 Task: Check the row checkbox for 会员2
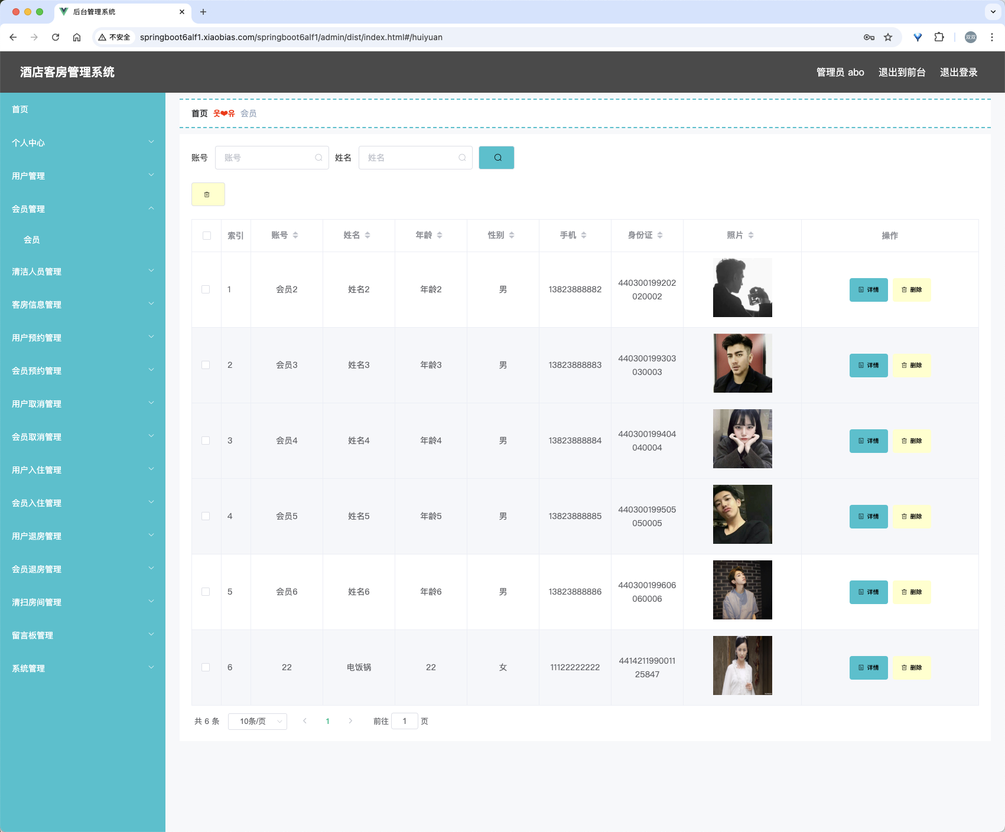[206, 289]
